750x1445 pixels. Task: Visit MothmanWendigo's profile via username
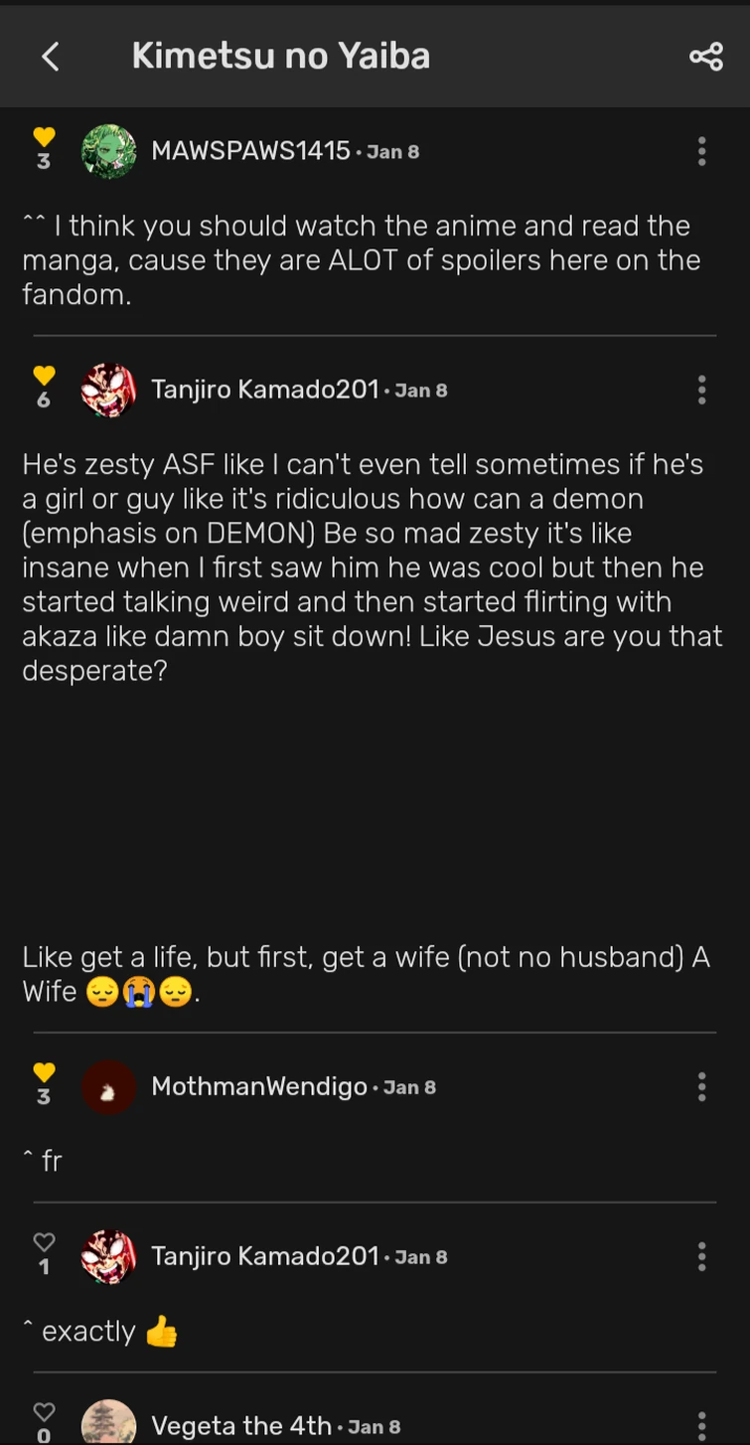point(259,1086)
